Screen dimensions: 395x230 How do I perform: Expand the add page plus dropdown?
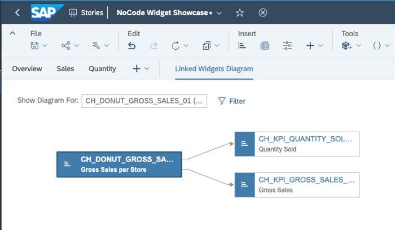pos(147,68)
